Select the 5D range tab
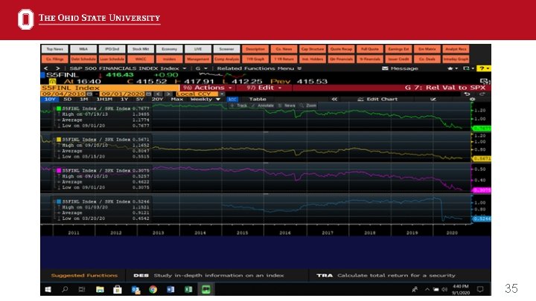The height and width of the screenshot is (301, 536). pyautogui.click(x=68, y=100)
